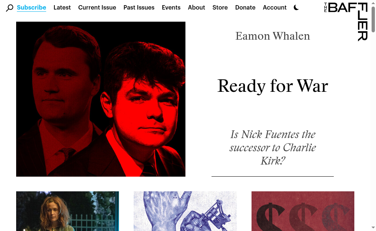Screen dimensions: 376x231
Task: Open the Account menu item
Action: click(x=275, y=7)
